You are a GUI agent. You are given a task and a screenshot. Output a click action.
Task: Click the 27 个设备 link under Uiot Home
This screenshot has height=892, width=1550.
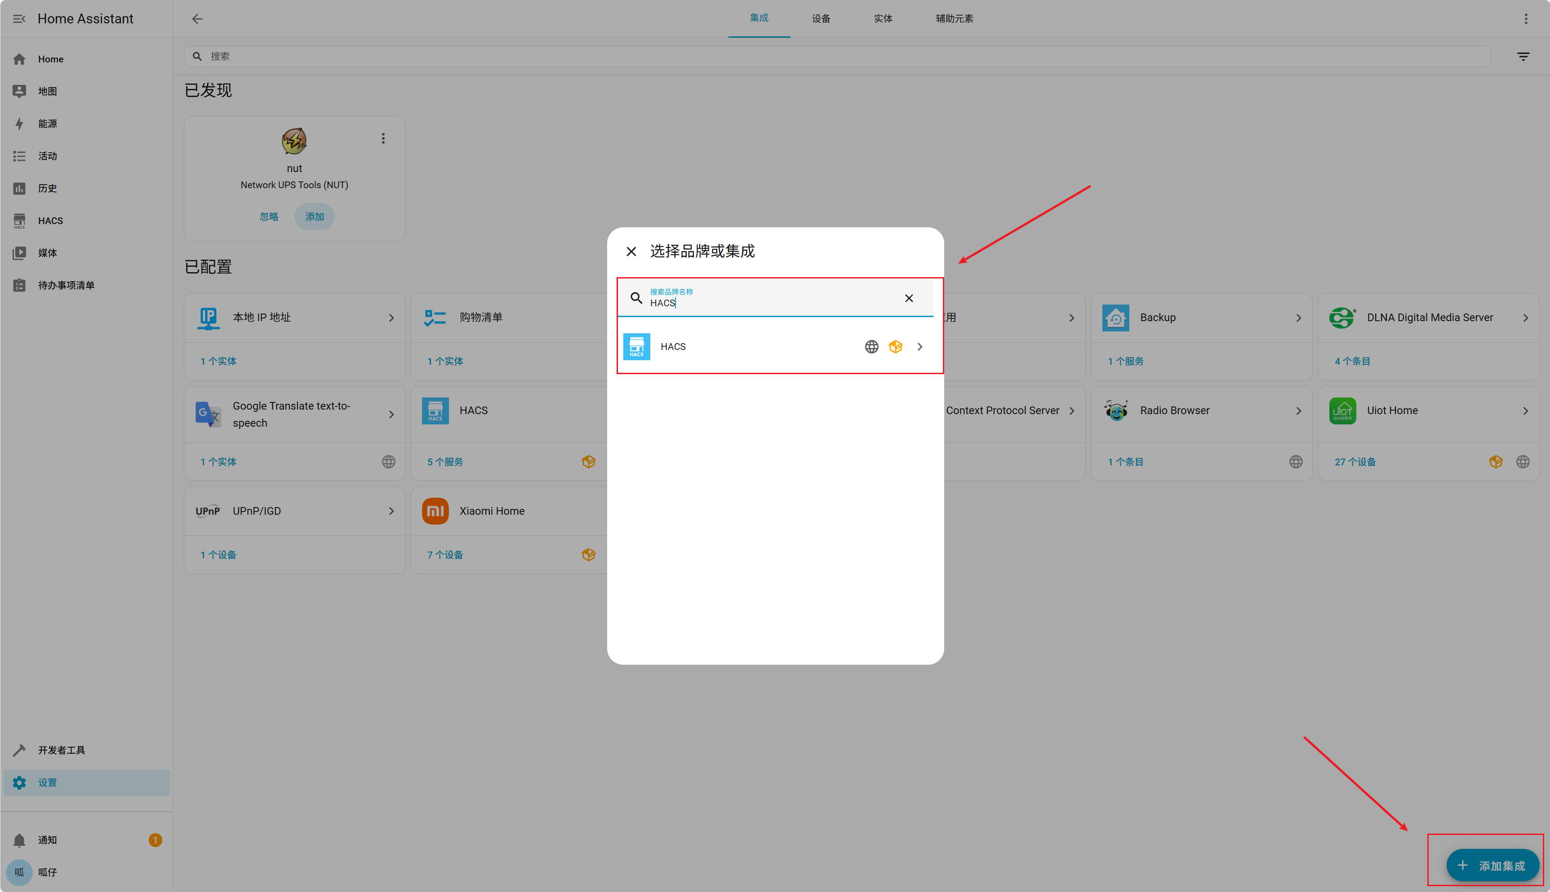pos(1355,462)
